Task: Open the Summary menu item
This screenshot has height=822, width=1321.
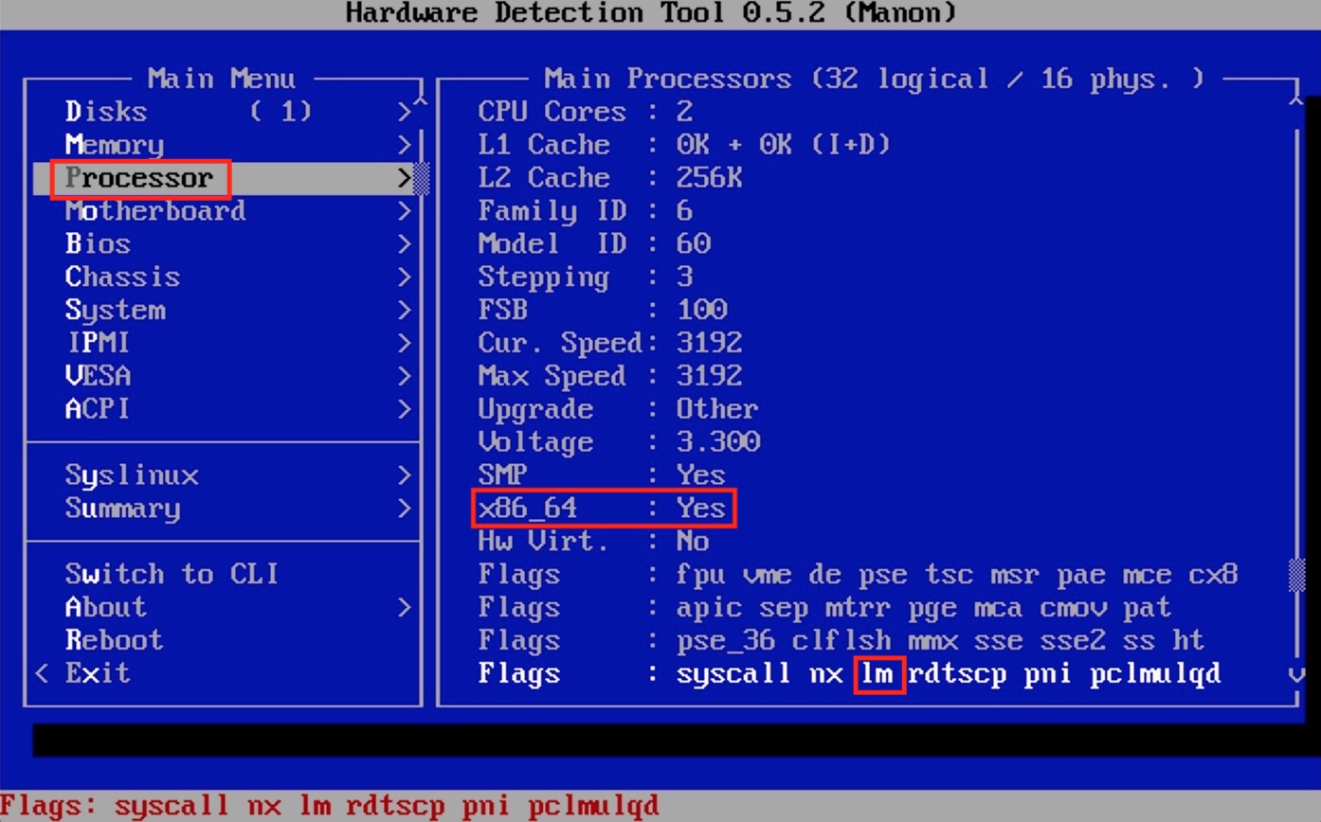Action: click(122, 509)
